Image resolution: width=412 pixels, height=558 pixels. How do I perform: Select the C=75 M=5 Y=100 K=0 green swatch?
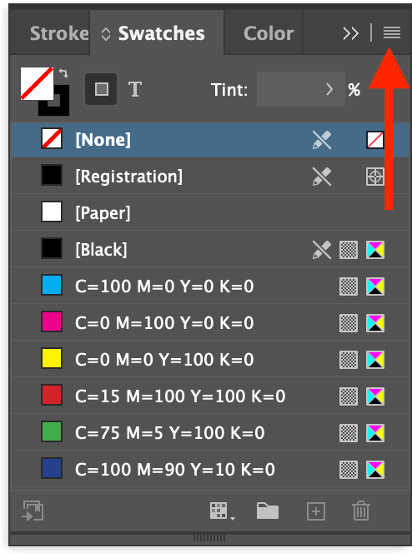[x=210, y=433]
